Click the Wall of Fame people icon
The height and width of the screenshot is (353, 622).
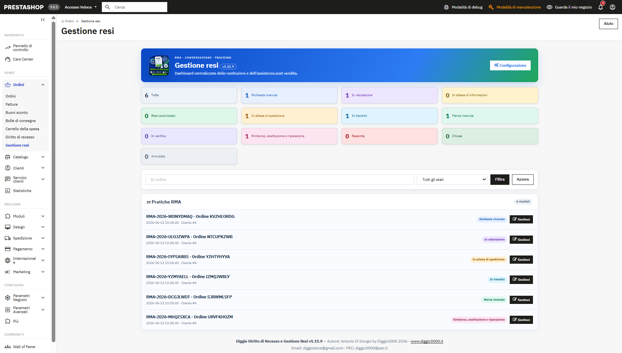click(8, 347)
